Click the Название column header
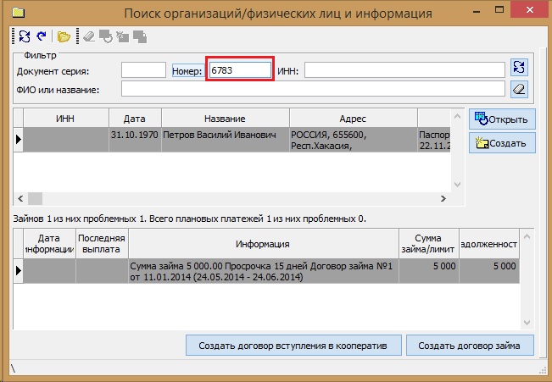Screen dimensions: 552x382 tap(226, 119)
